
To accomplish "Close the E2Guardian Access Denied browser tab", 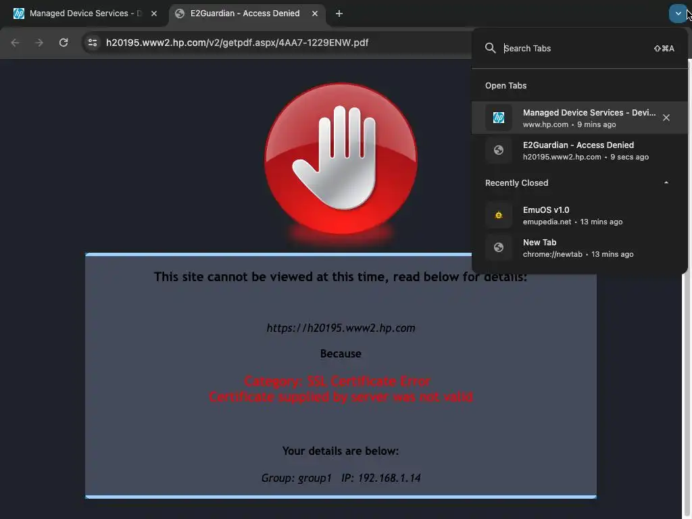I will pos(315,14).
